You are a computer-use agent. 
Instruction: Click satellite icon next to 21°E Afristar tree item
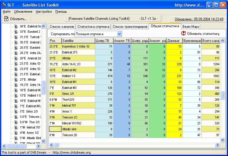[16, 79]
